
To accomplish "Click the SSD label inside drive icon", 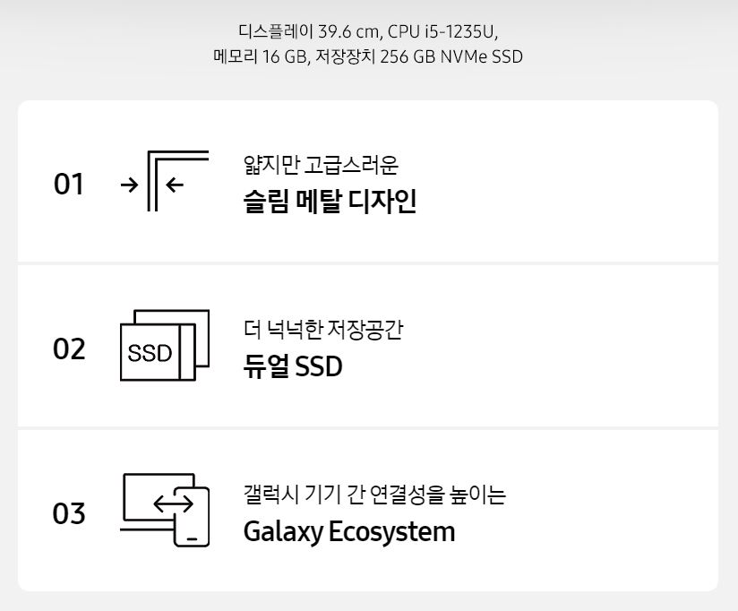I will [x=150, y=353].
